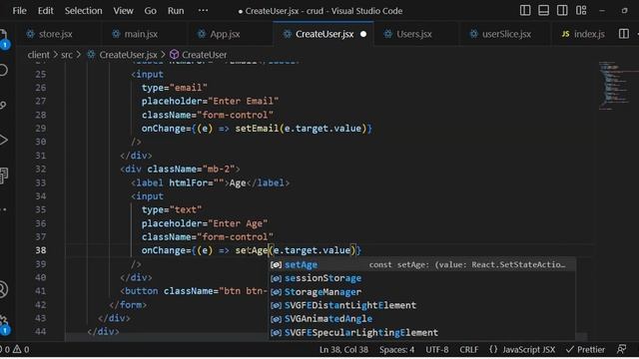Open the Edit menu
The width and height of the screenshot is (639, 359).
click(45, 11)
